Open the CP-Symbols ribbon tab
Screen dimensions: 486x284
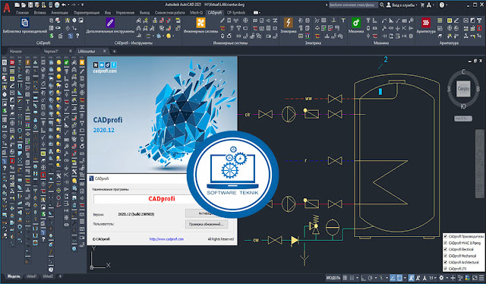point(236,13)
